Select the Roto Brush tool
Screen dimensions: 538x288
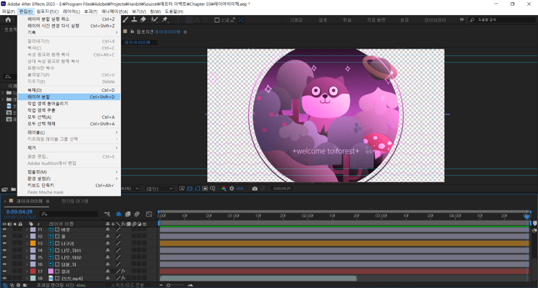(x=154, y=20)
